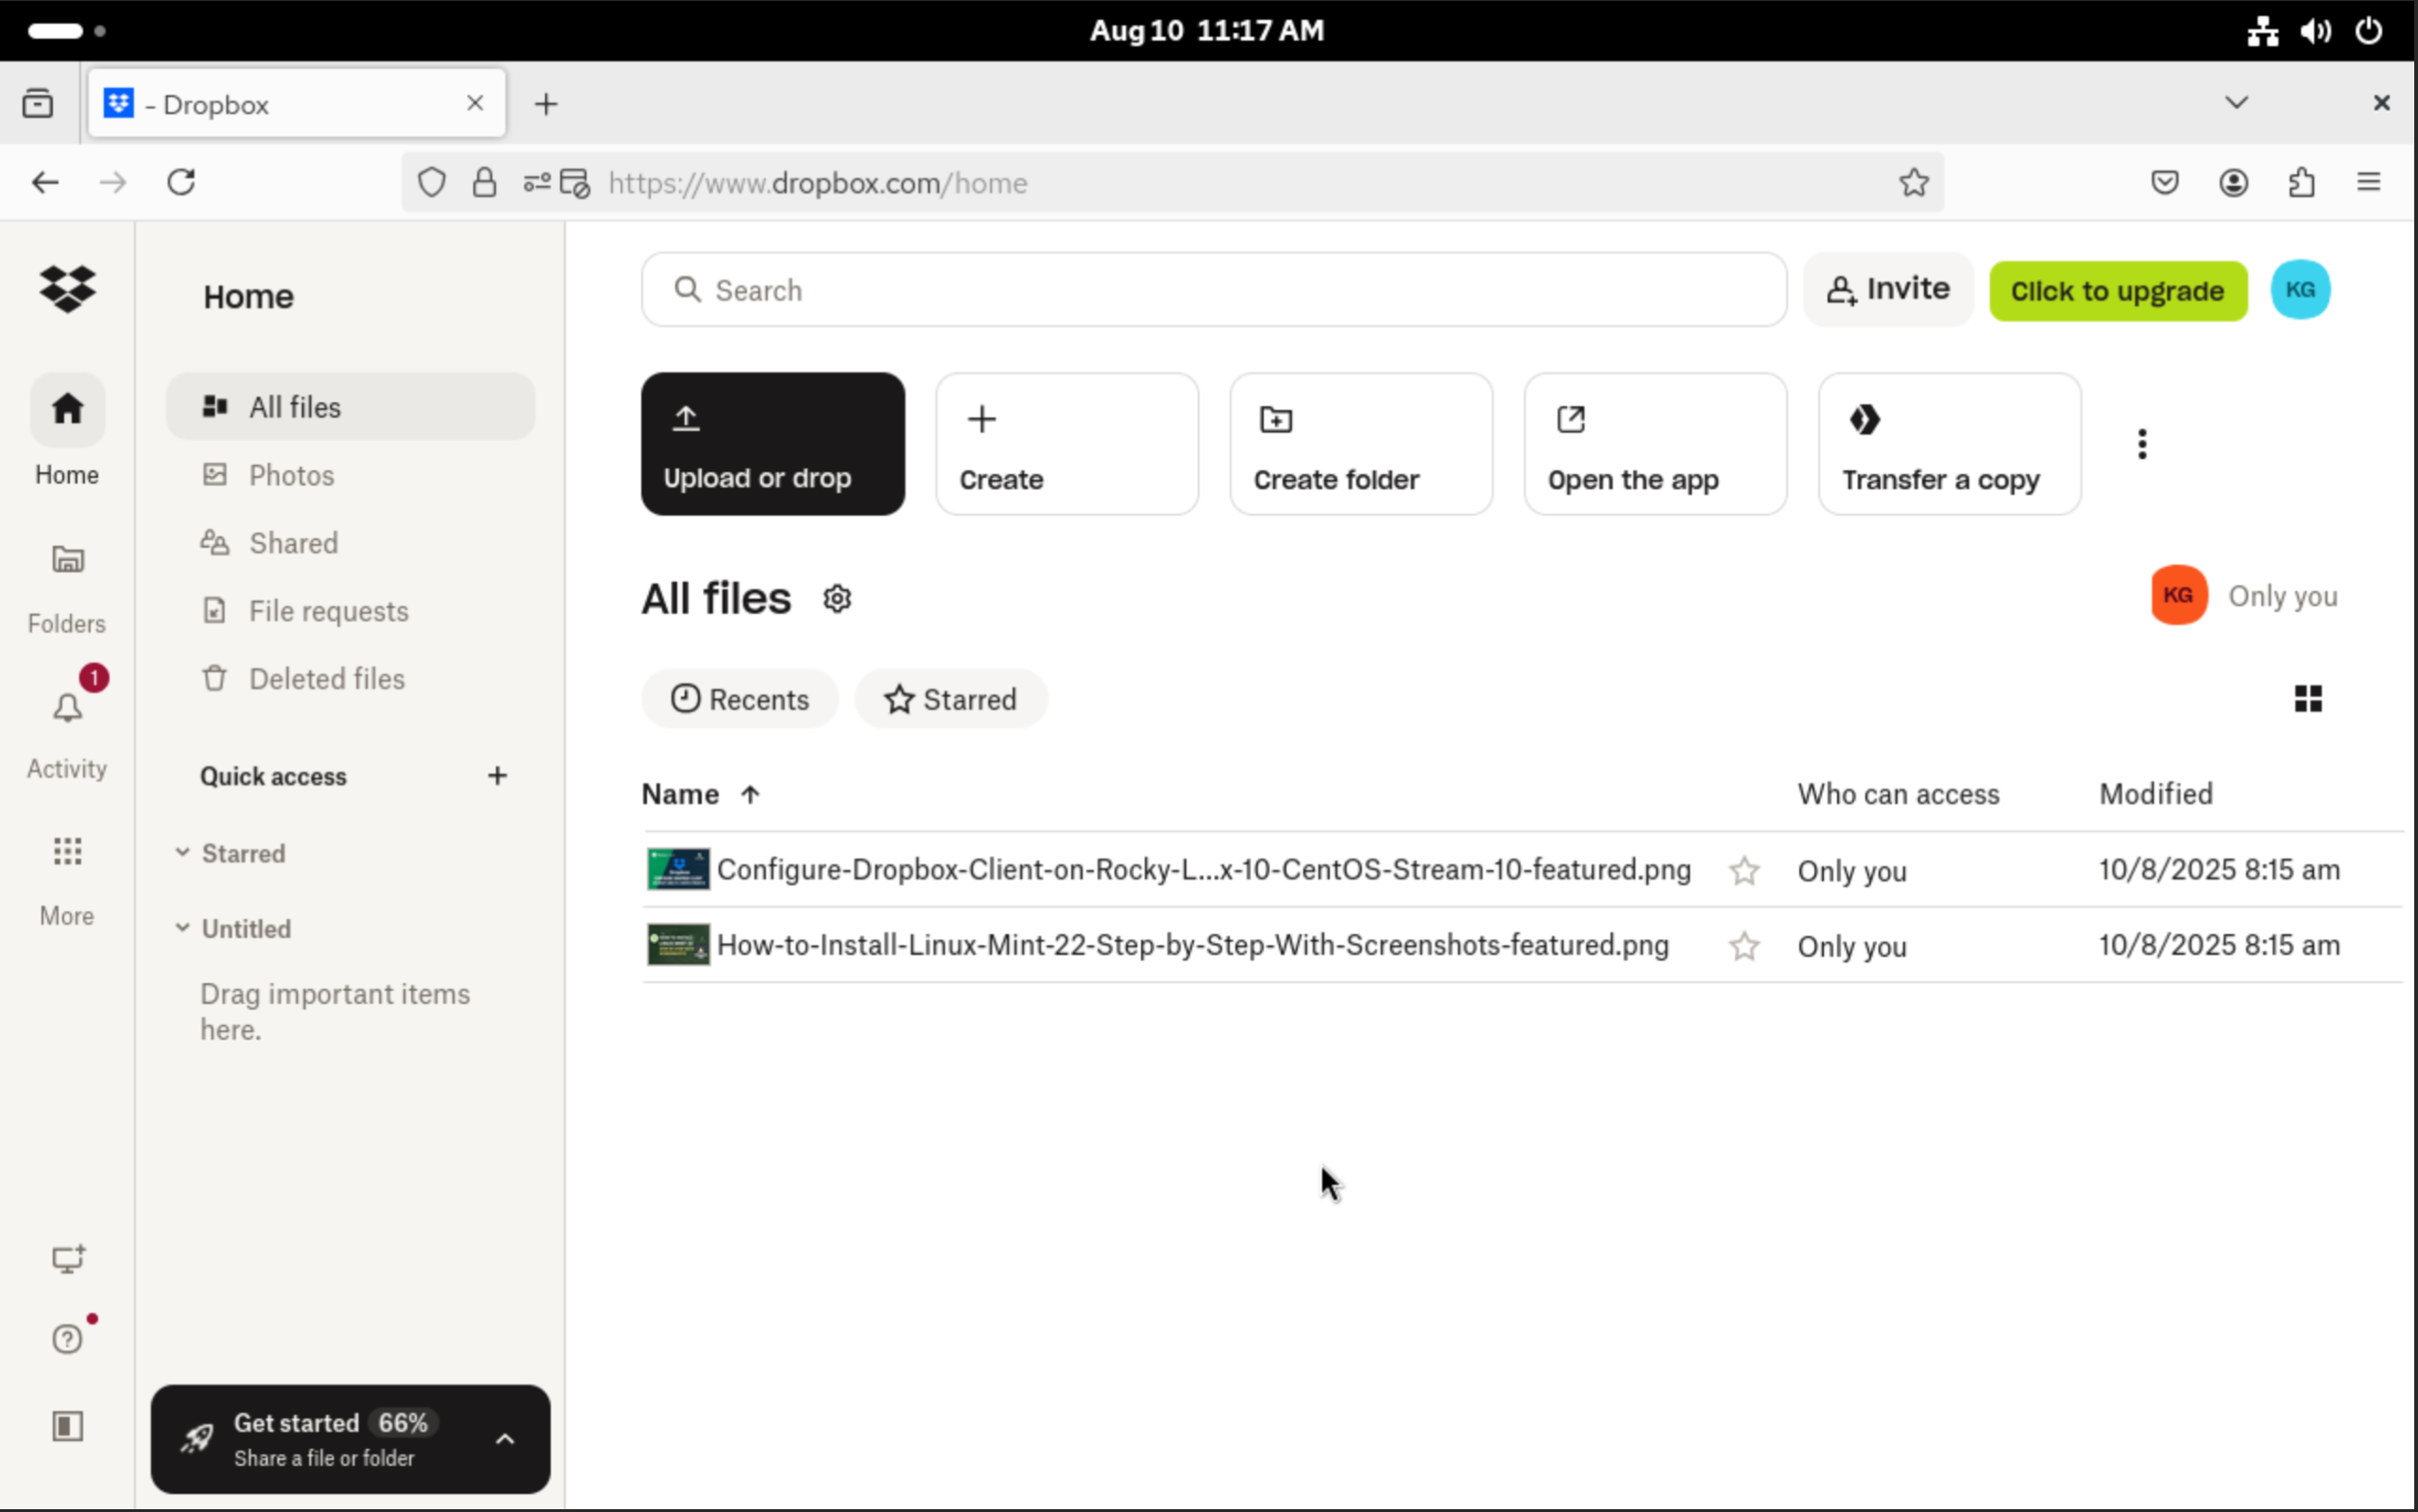
Task: Open the install desktop app icon
Action: 66,1259
